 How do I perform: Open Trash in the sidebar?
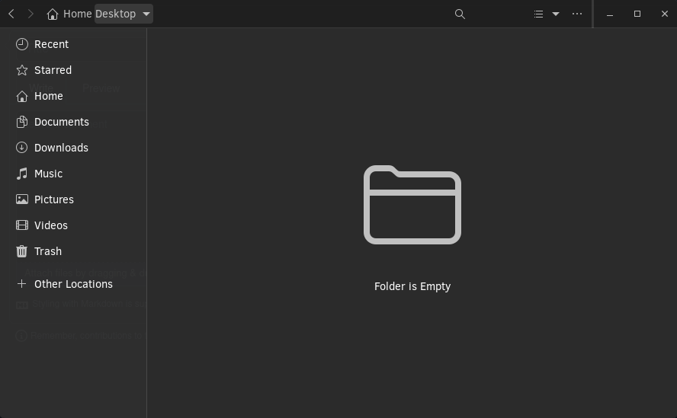pyautogui.click(x=73, y=251)
